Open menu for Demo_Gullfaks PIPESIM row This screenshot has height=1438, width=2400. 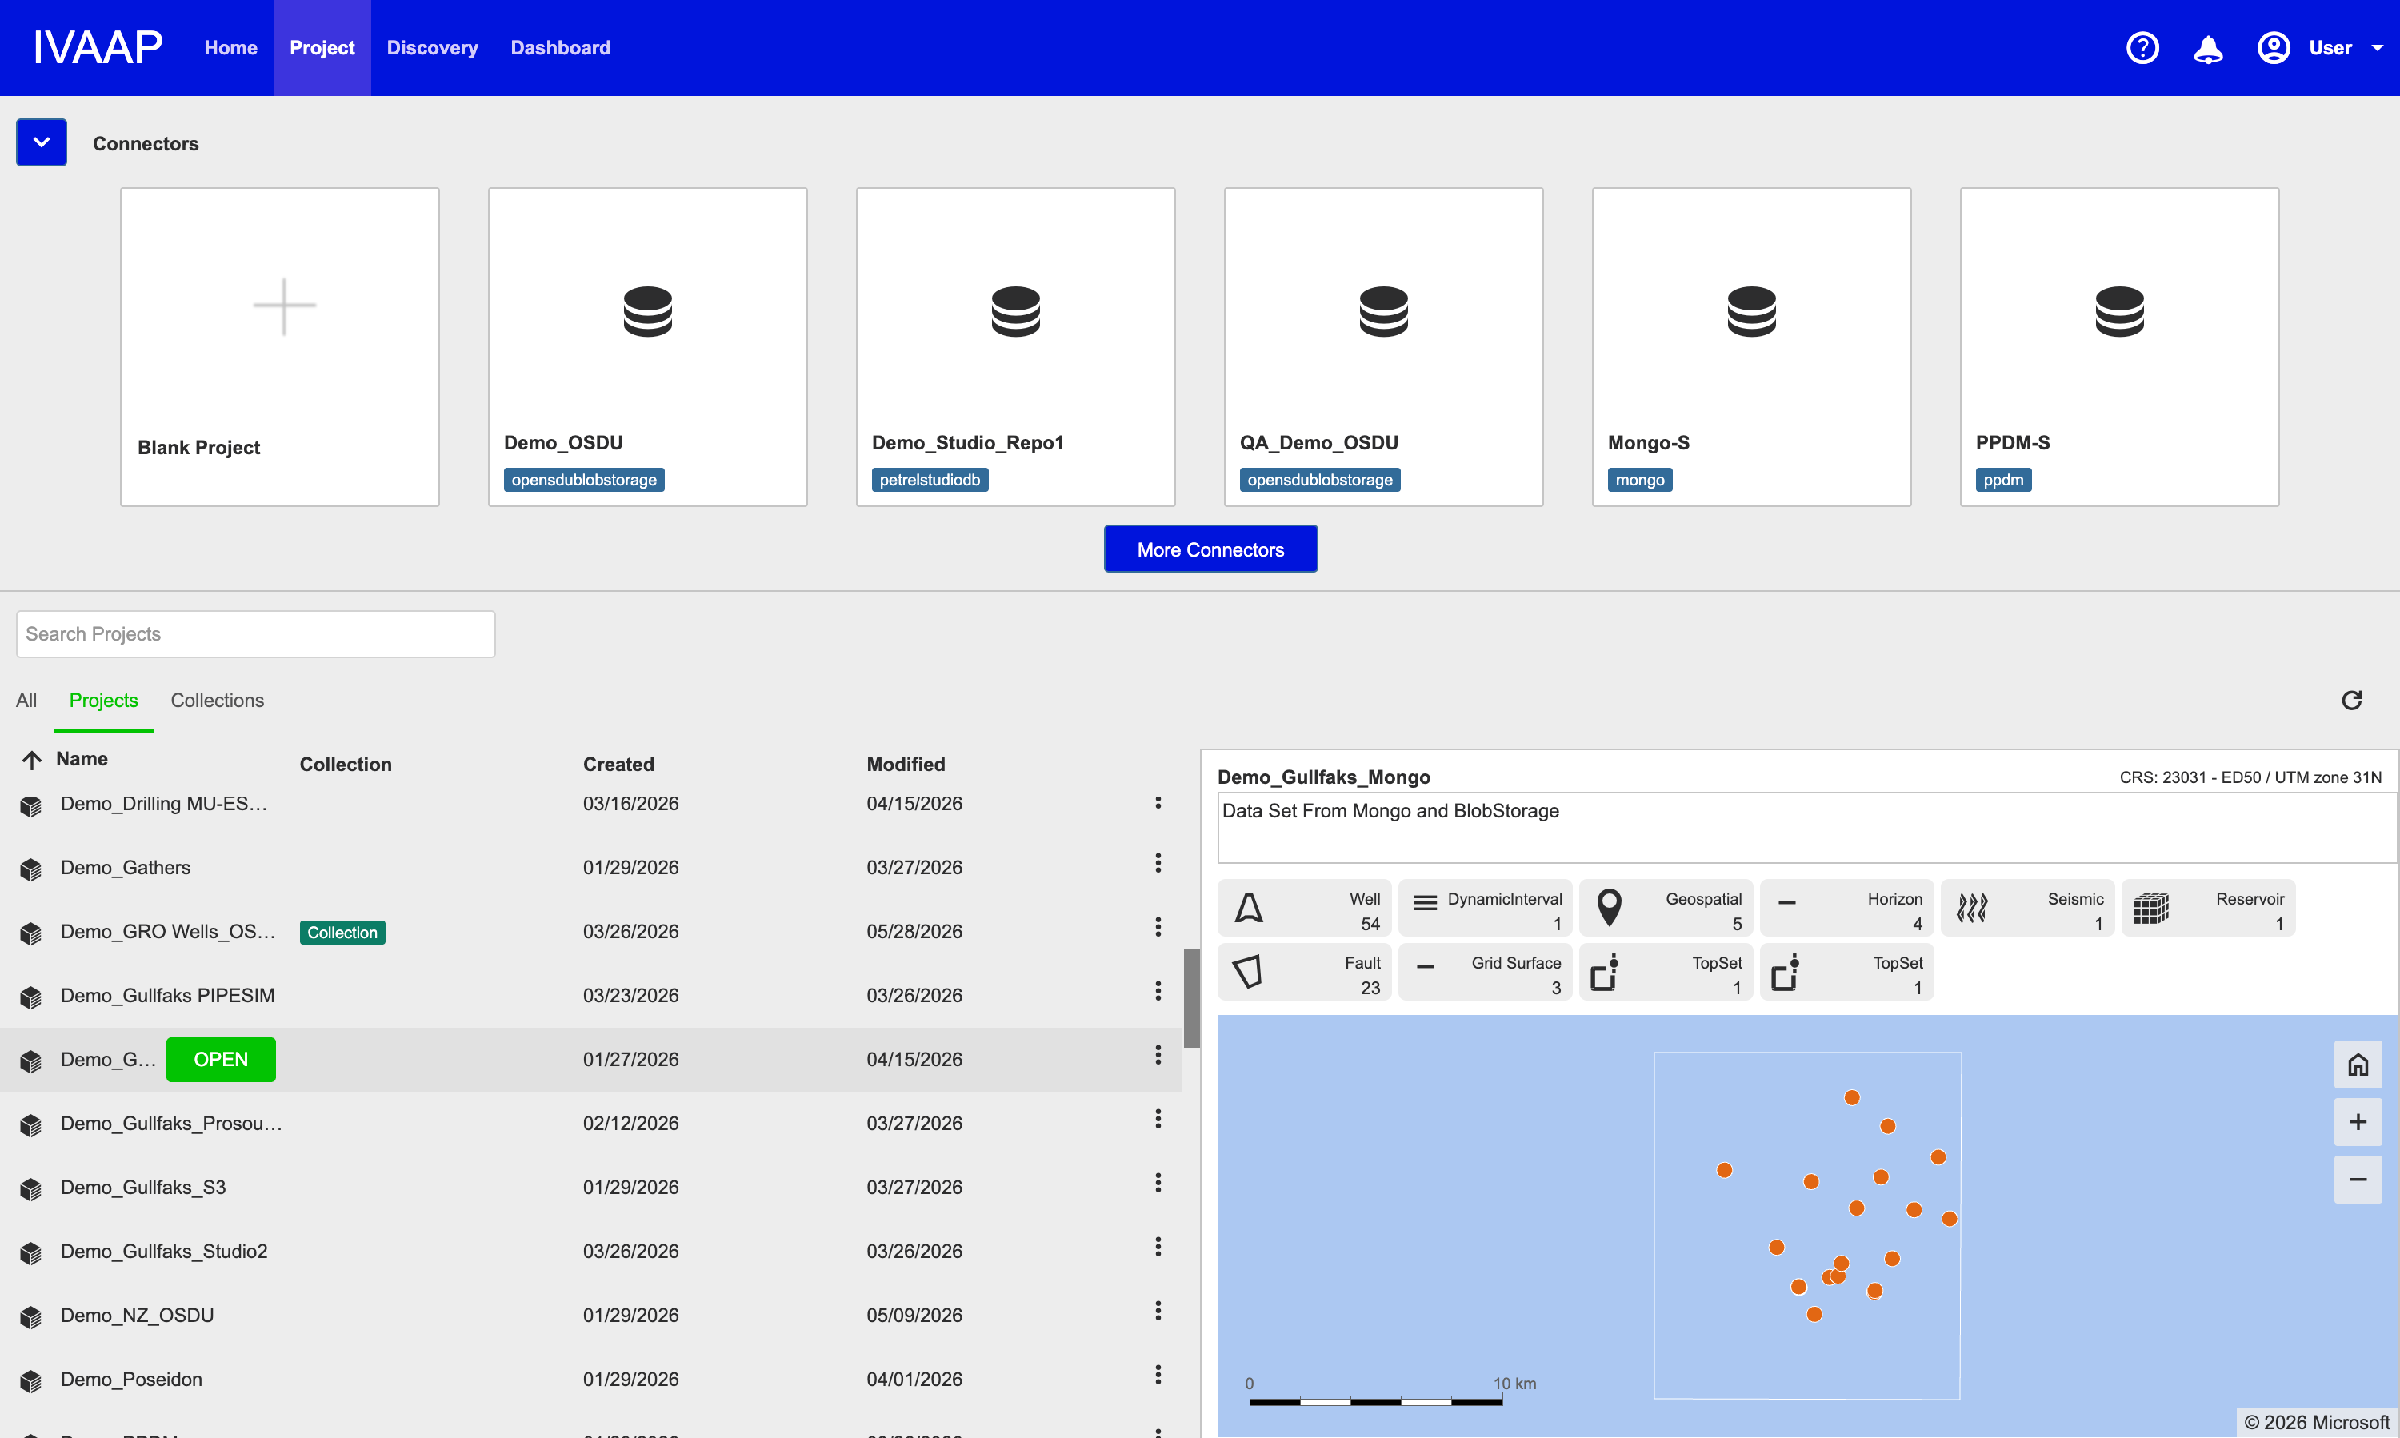click(x=1158, y=990)
